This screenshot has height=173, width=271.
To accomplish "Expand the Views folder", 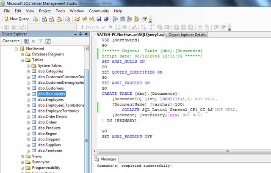I will (x=22, y=157).
